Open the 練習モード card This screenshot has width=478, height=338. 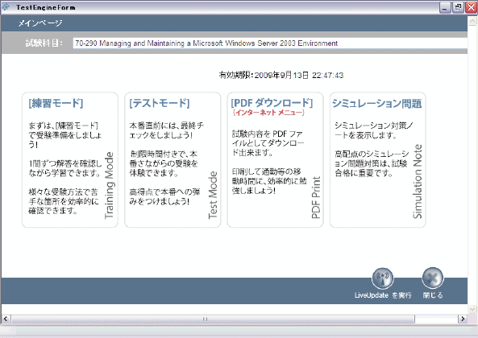[x=70, y=159]
